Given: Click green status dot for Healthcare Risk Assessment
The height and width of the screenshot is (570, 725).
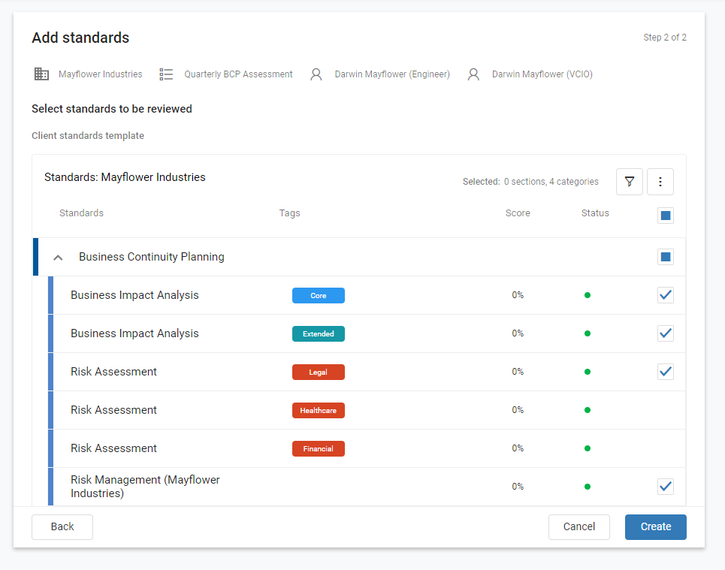Looking at the screenshot, I should coord(588,410).
